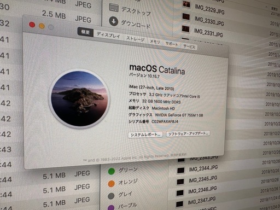Select file IMG_2347.JPG in Finder
280x210 pixels.
tap(202, 201)
